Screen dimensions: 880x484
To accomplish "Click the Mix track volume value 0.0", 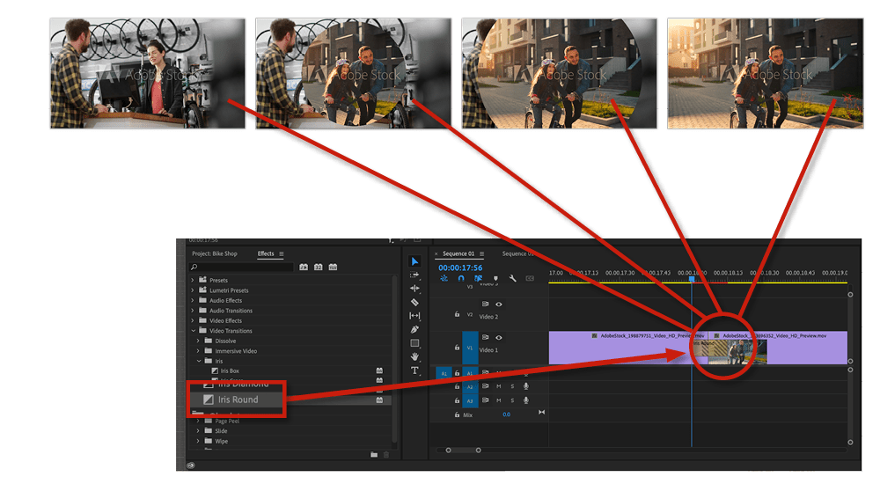I will pos(506,415).
